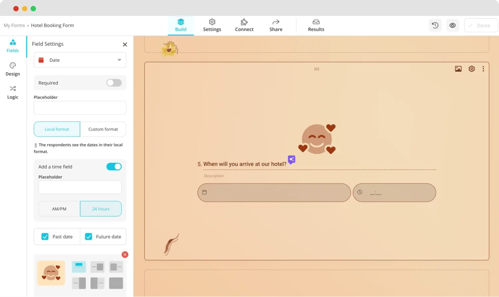Viewport: 499px width, 297px height.
Task: Disable the Add a time field switch
Action: (x=114, y=167)
